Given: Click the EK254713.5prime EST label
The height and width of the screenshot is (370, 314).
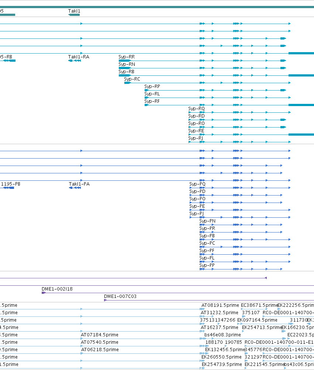Looking at the screenshot, I should 262,327.
